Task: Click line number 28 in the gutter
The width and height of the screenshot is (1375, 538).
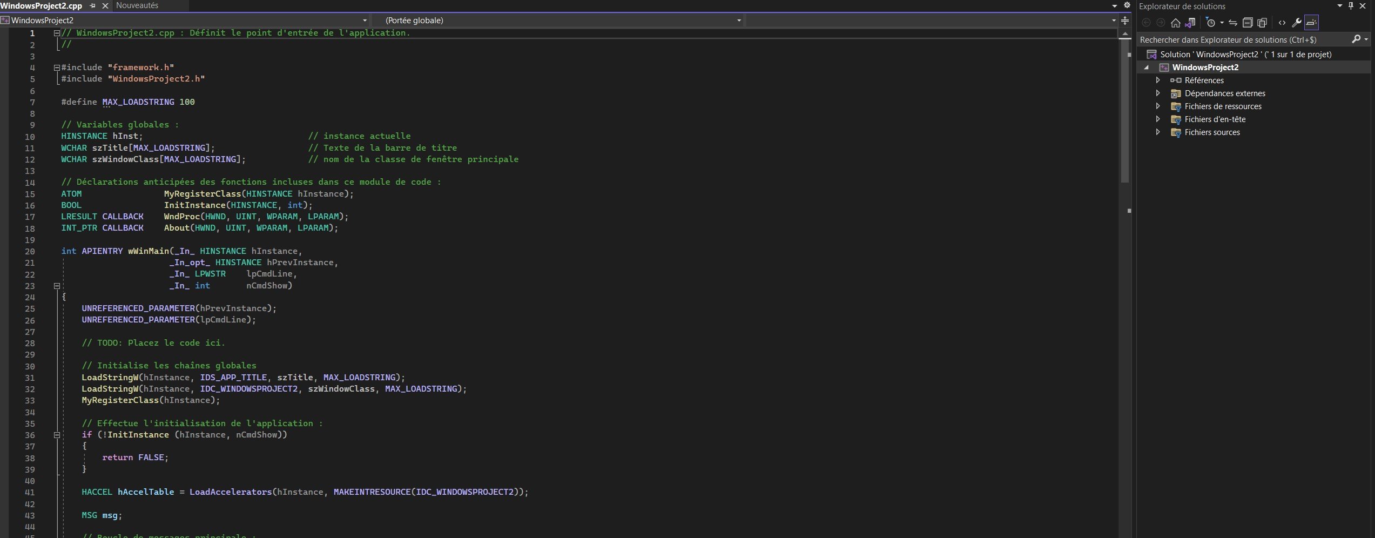Action: coord(30,343)
